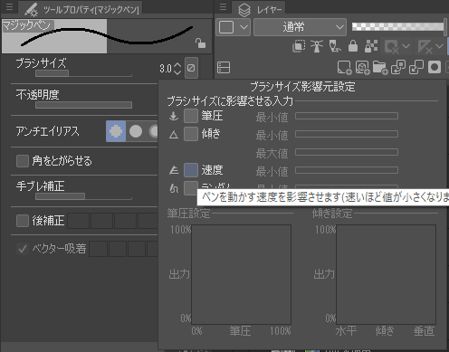Open the Tool Property panel hamburger menu
The width and height of the screenshot is (449, 352).
[x=9, y=6]
